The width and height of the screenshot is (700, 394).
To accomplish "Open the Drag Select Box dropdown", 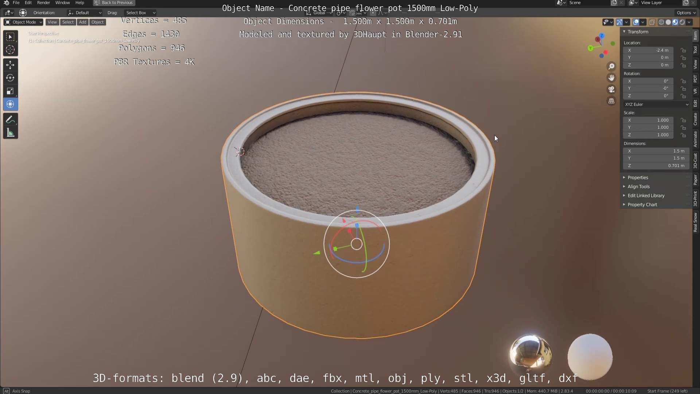I will [140, 13].
